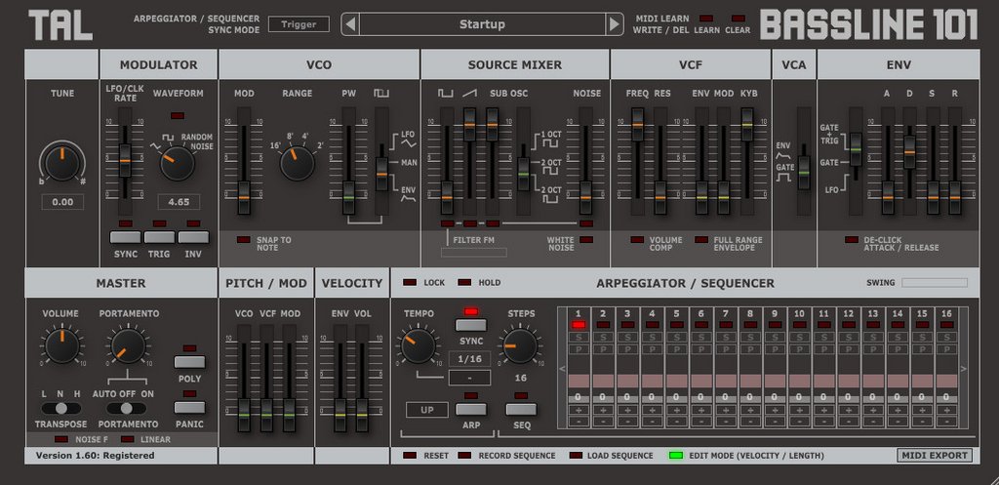This screenshot has width=999, height=485.
Task: Click the portamento Auto Off On switch
Action: [x=127, y=408]
